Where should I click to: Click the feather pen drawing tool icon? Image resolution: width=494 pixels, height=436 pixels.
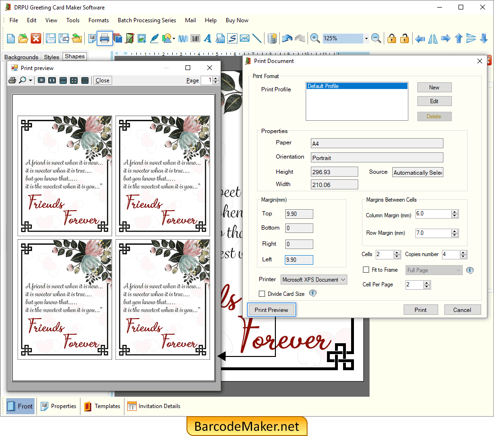pyautogui.click(x=154, y=38)
